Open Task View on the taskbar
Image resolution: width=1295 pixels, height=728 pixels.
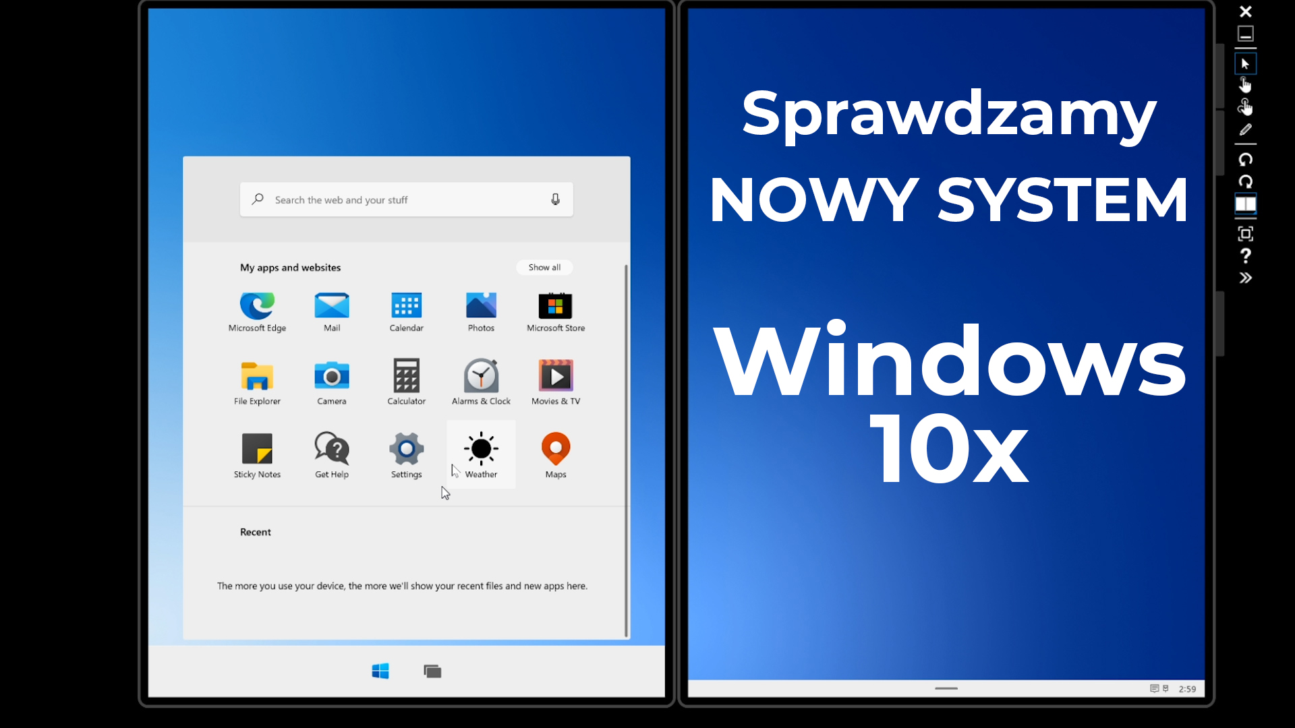(432, 671)
